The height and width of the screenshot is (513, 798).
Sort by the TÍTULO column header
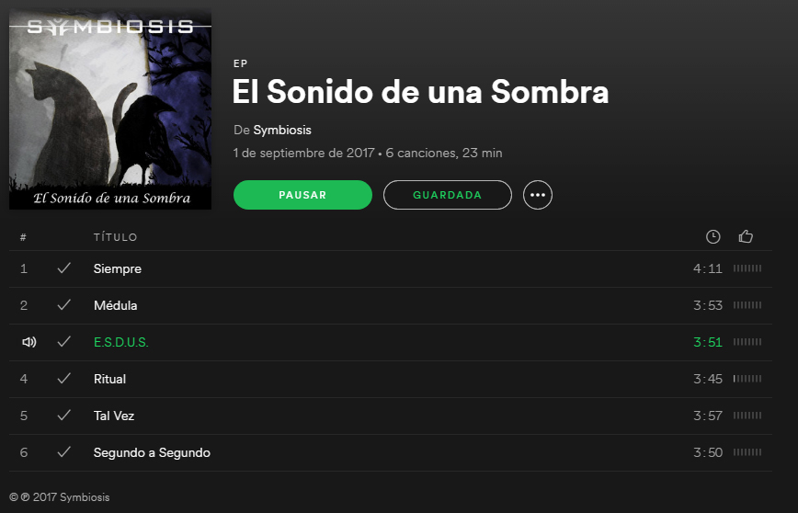coord(116,237)
